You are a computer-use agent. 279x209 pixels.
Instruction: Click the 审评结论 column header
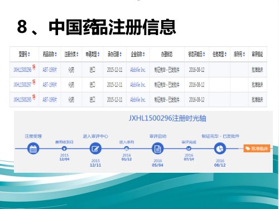tap(257, 54)
